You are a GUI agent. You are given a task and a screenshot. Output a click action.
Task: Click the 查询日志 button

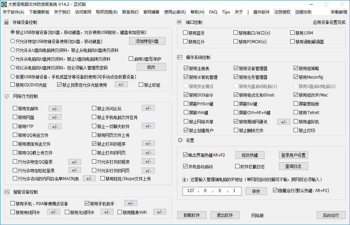coord(293,166)
